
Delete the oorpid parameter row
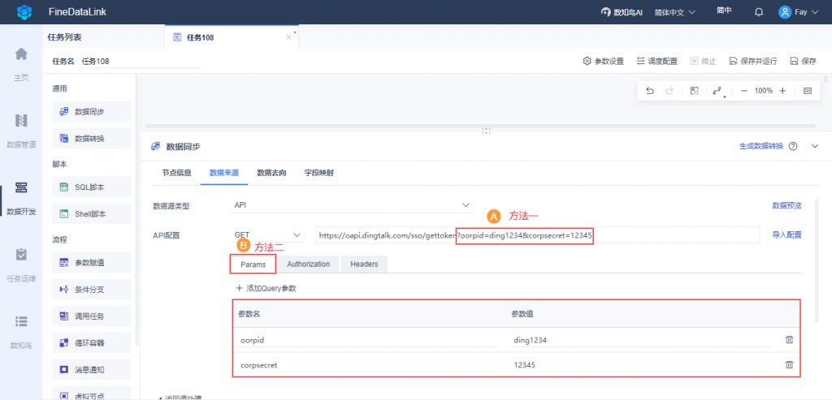click(x=789, y=340)
